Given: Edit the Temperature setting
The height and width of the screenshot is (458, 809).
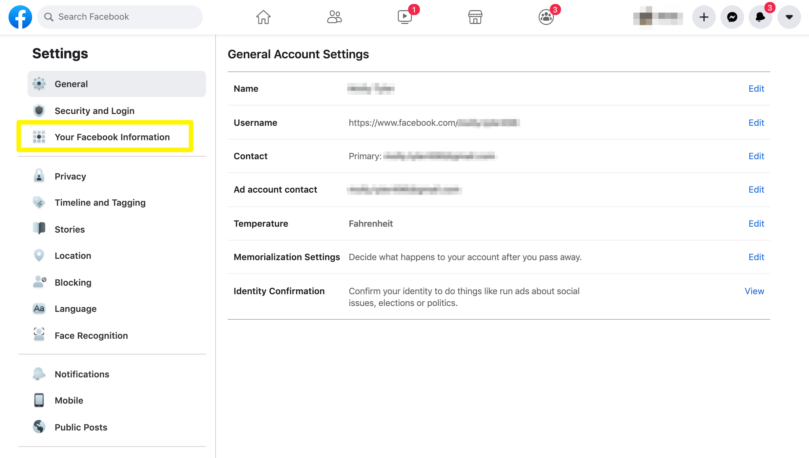Looking at the screenshot, I should tap(756, 223).
